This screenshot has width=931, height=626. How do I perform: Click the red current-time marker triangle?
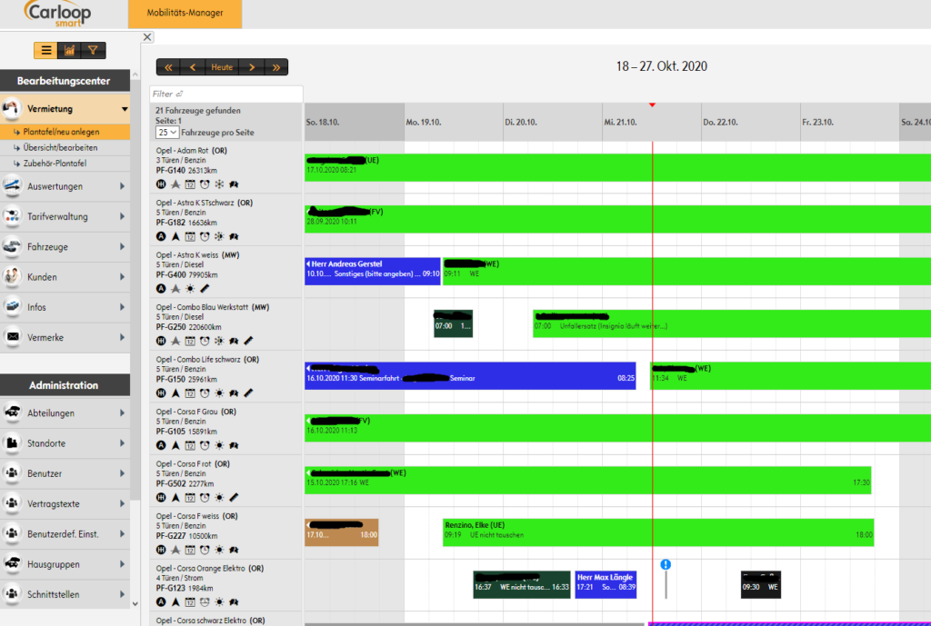point(652,105)
